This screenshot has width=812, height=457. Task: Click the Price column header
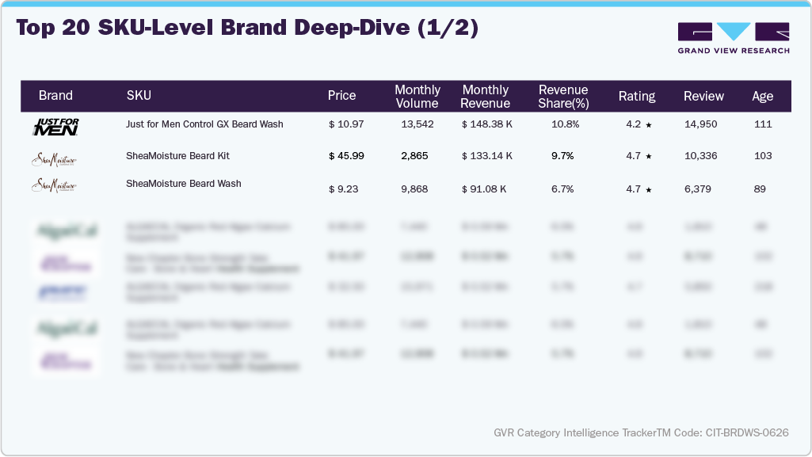point(341,96)
